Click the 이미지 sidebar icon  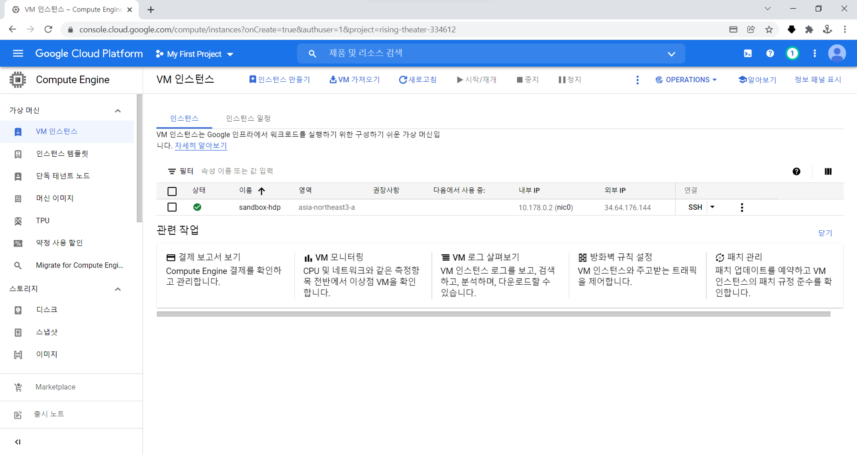pos(18,355)
